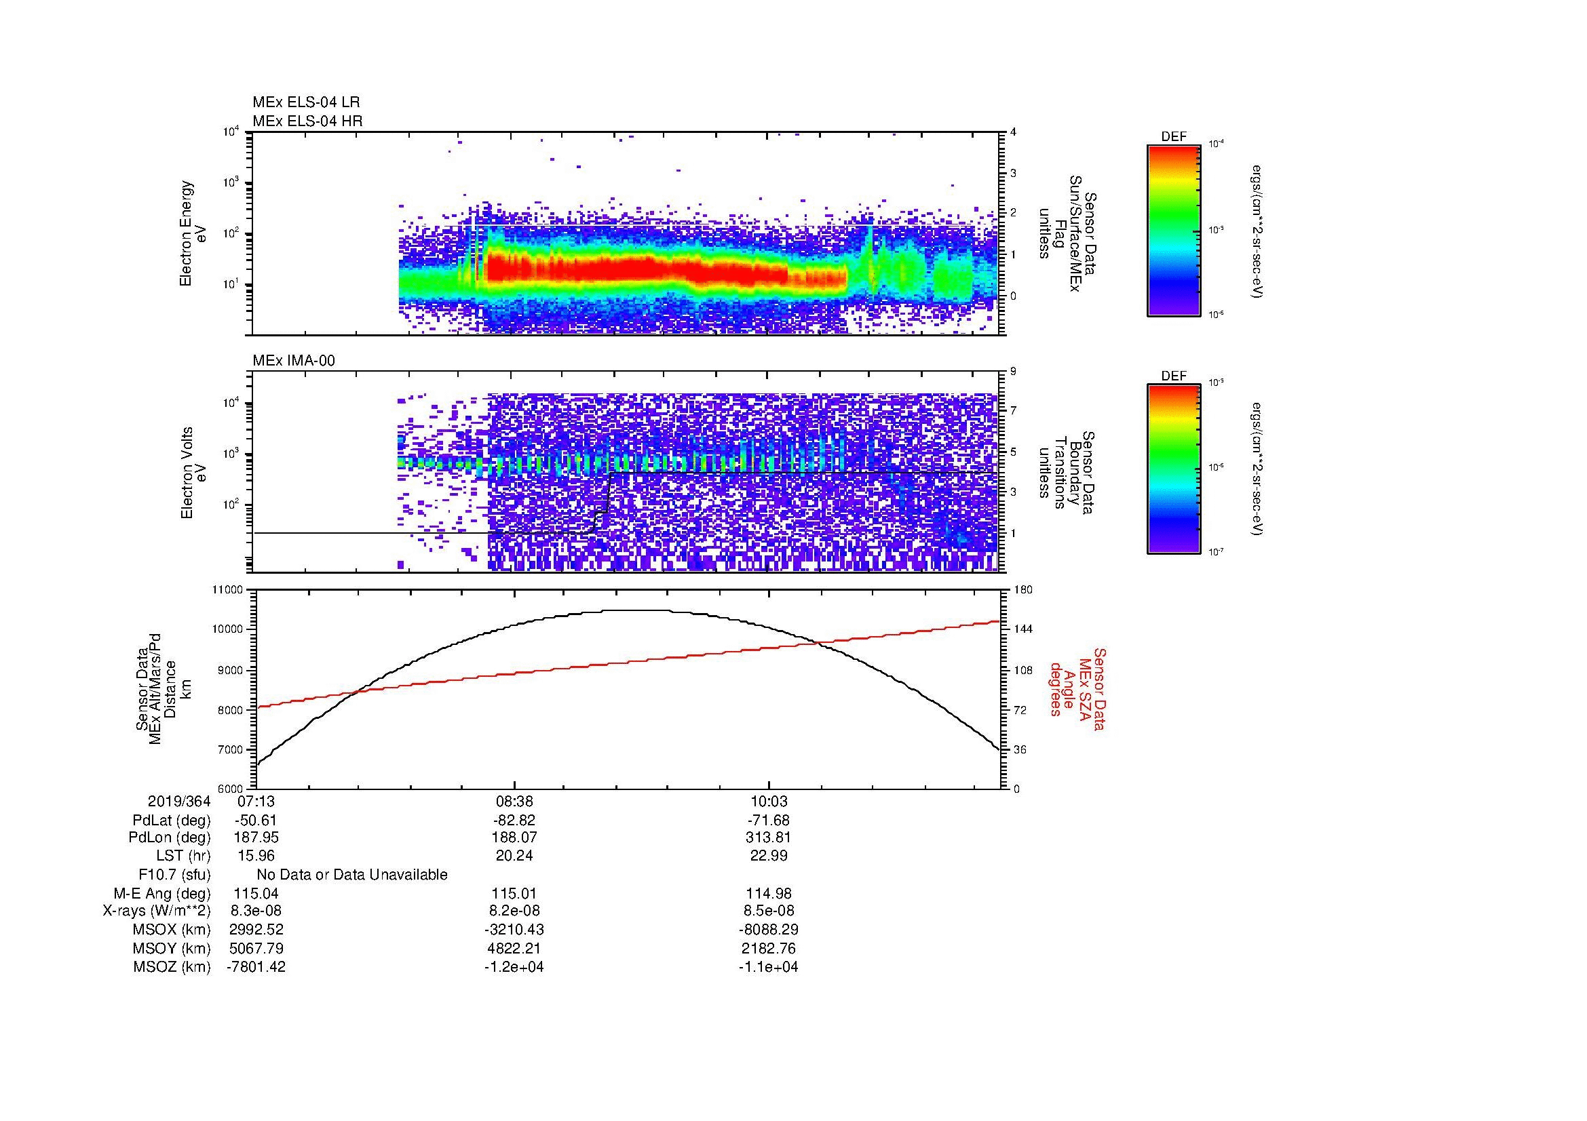
Task: Click the 'MSOX (km)' row label
Action: coord(172,930)
